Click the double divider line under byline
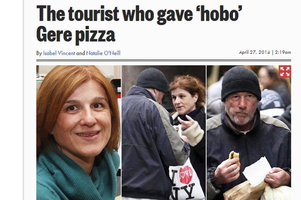Image resolution: width=301 pixels, height=200 pixels. [163, 60]
